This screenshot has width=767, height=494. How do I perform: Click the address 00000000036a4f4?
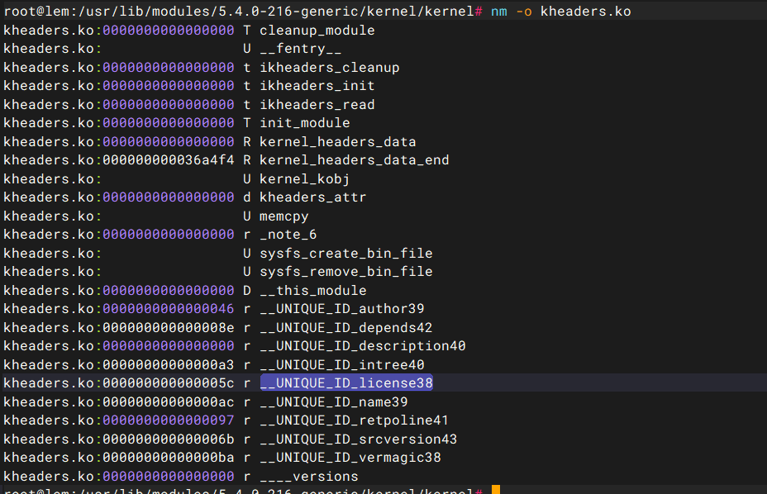[x=169, y=160]
